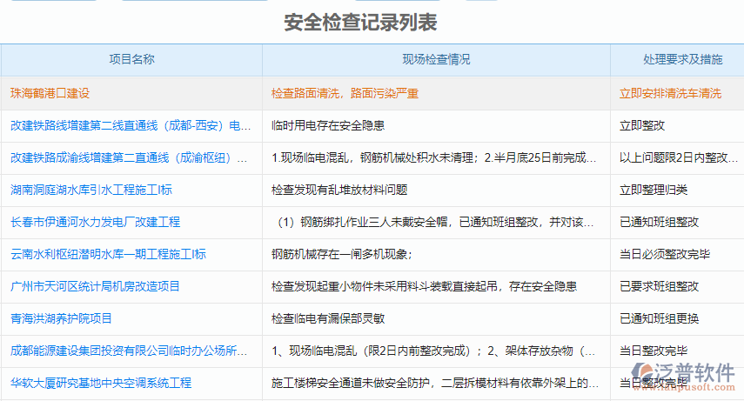This screenshot has width=744, height=401.
Task: Open the 长春市伊通河水力发电厂改建工程 link
Action: coord(95,222)
